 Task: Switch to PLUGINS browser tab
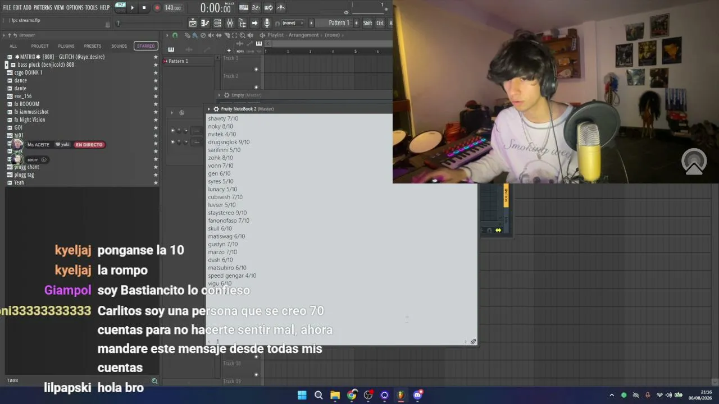[x=66, y=46]
